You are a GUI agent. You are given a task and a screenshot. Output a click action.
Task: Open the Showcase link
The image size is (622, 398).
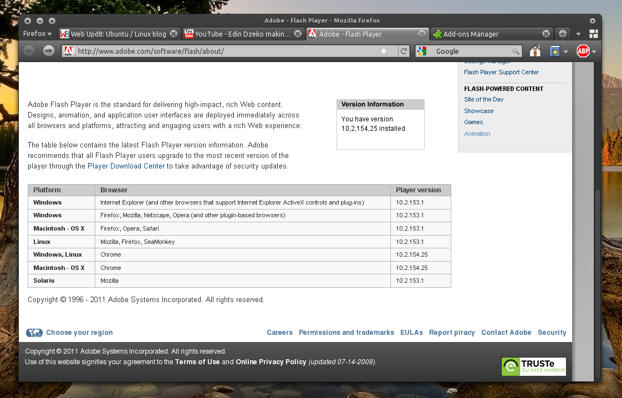point(479,111)
